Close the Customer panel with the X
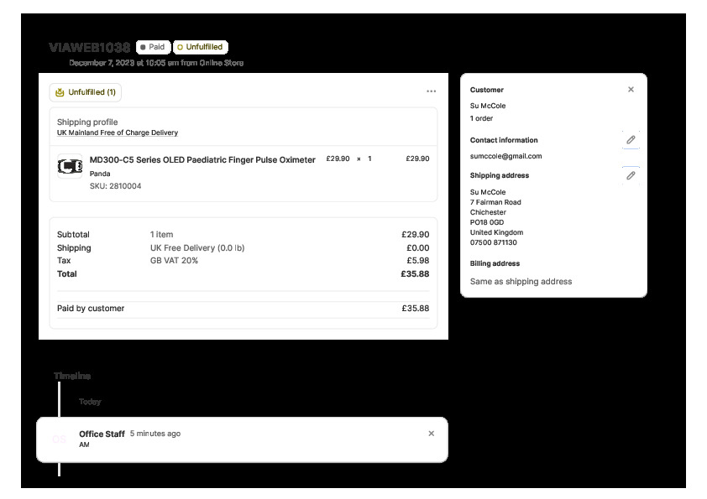This screenshot has width=707, height=499. point(631,90)
